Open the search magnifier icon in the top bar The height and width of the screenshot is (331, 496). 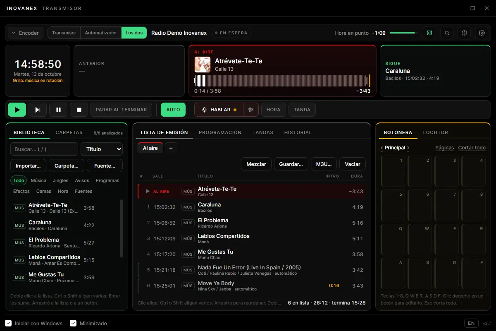pos(447,33)
